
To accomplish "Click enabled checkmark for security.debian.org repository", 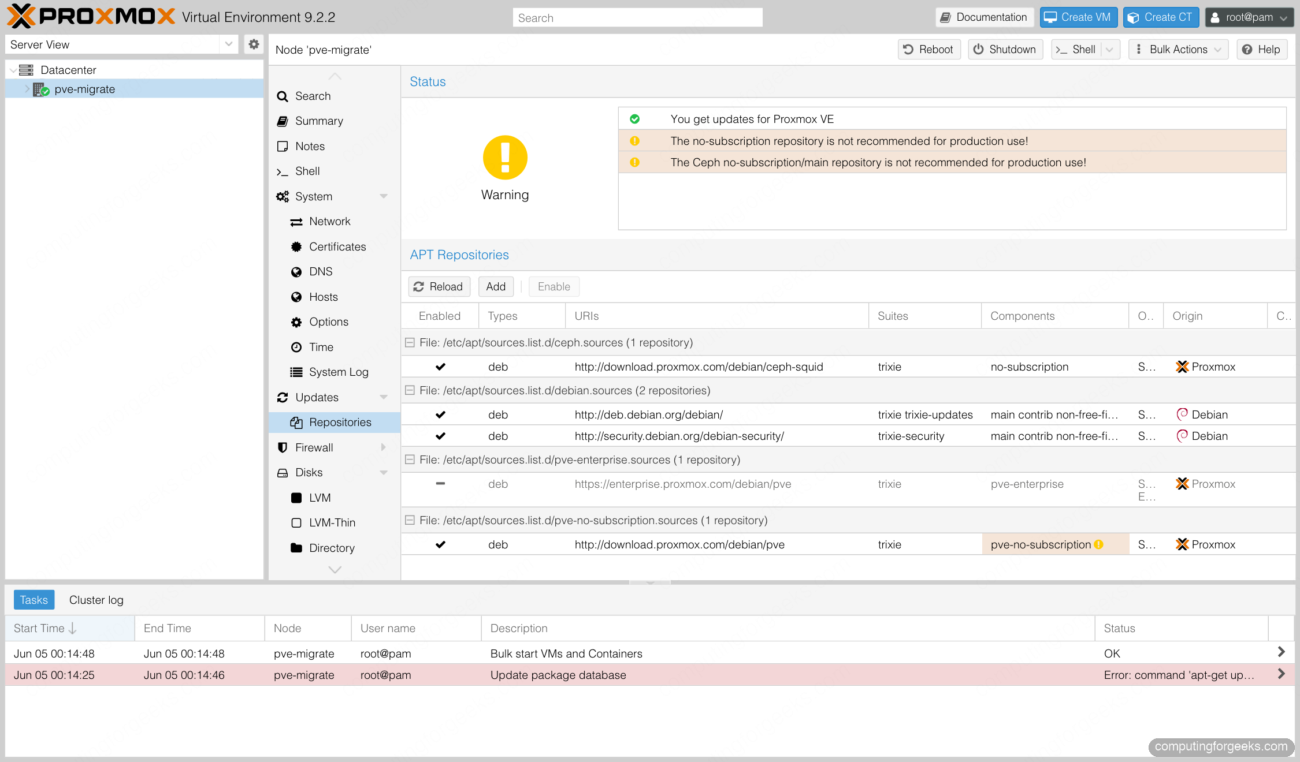I will pyautogui.click(x=440, y=436).
